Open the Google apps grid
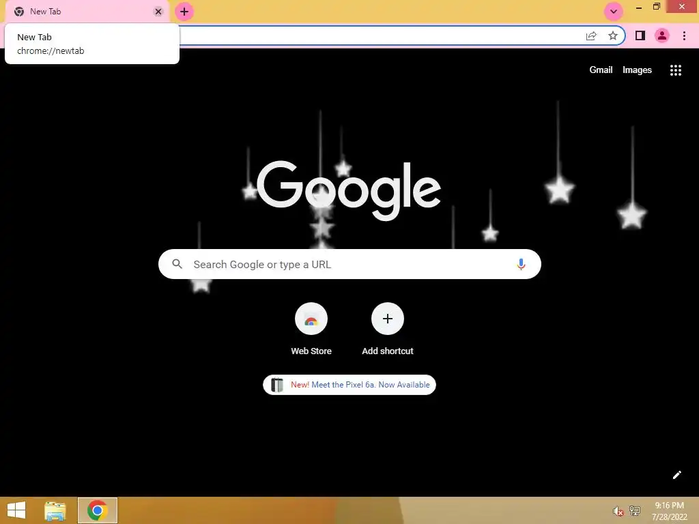This screenshot has height=524, width=699. 676,70
